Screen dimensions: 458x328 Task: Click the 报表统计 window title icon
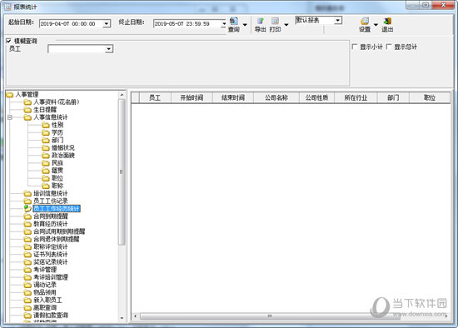(7, 7)
